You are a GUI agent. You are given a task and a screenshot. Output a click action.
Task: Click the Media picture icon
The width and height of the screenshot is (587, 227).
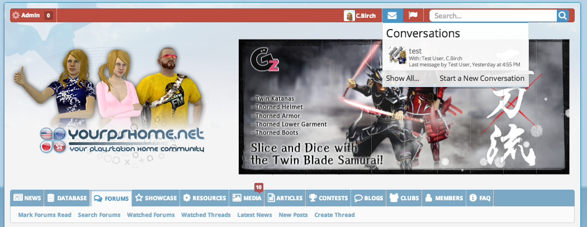click(236, 198)
